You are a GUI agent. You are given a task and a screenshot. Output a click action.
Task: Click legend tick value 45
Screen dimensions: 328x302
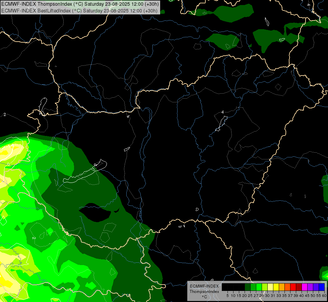point(307,296)
